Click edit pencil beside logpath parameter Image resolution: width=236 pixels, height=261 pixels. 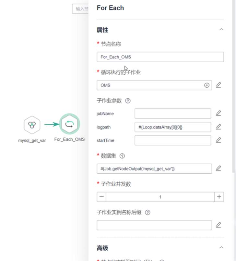218,127
